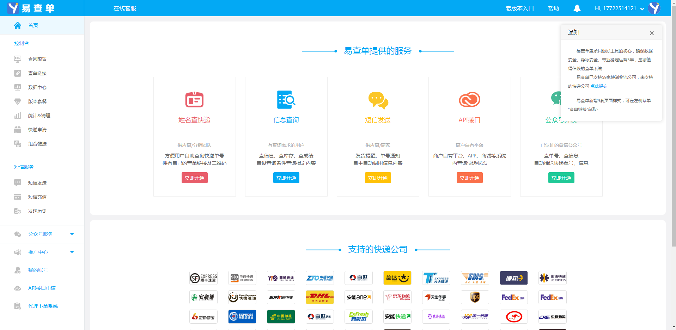The width and height of the screenshot is (676, 330).
Task: Go to 短信充值 in sidebar
Action: point(37,197)
